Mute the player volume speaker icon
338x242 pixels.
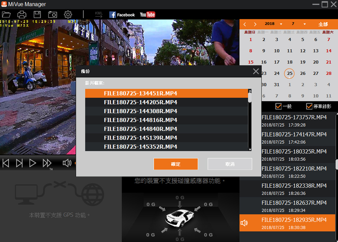click(x=67, y=163)
